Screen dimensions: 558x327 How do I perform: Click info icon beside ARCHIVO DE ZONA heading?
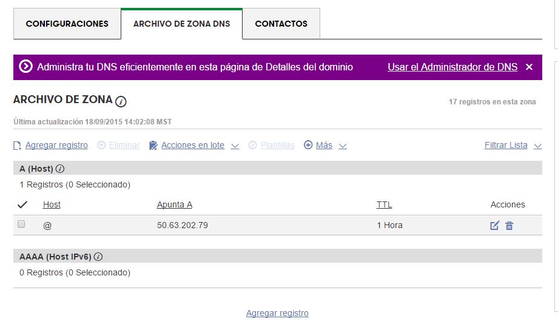point(121,101)
